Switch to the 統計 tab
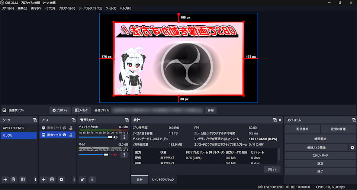The height and width of the screenshot is (190, 357). (x=139, y=180)
